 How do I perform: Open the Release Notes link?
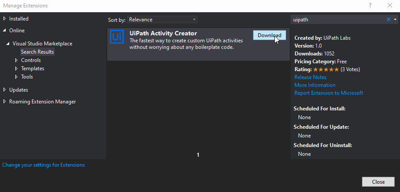coord(310,77)
